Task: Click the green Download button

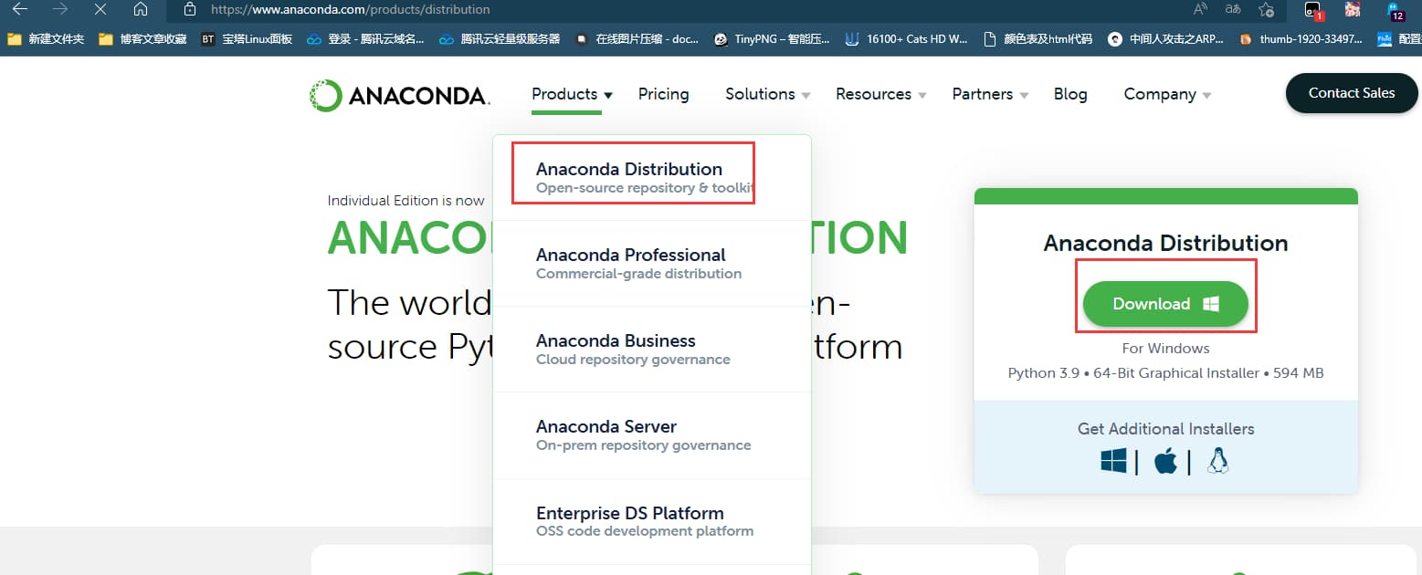Action: tap(1164, 304)
